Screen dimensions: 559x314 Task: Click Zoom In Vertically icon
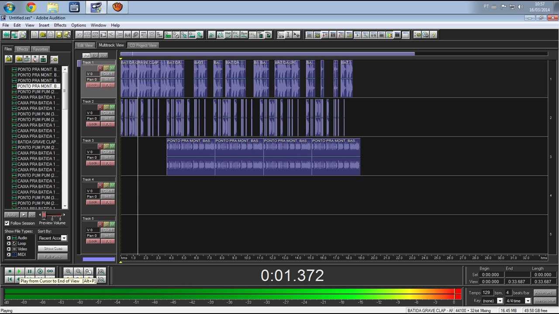(101, 271)
